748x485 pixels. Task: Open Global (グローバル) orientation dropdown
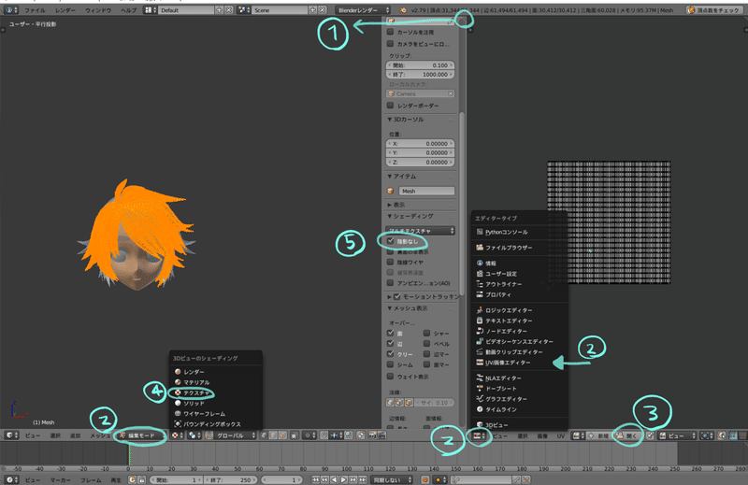231,435
